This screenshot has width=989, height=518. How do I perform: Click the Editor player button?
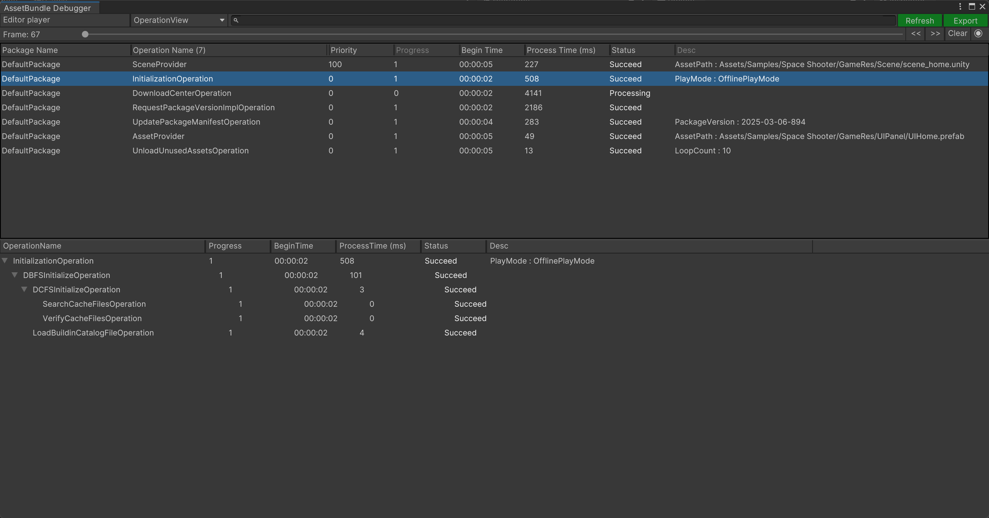(x=65, y=20)
